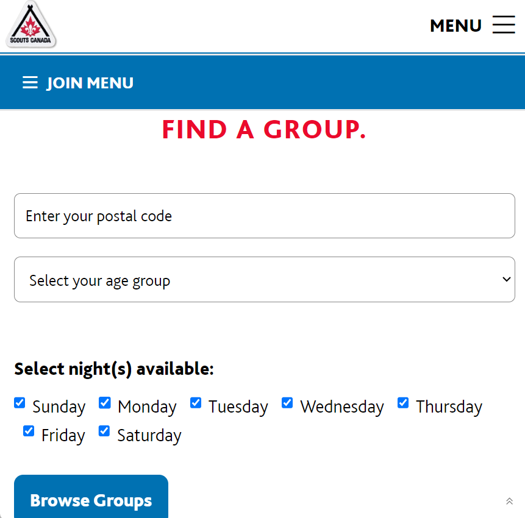This screenshot has width=525, height=518.
Task: Deselect the Saturday checkbox
Action: click(104, 431)
